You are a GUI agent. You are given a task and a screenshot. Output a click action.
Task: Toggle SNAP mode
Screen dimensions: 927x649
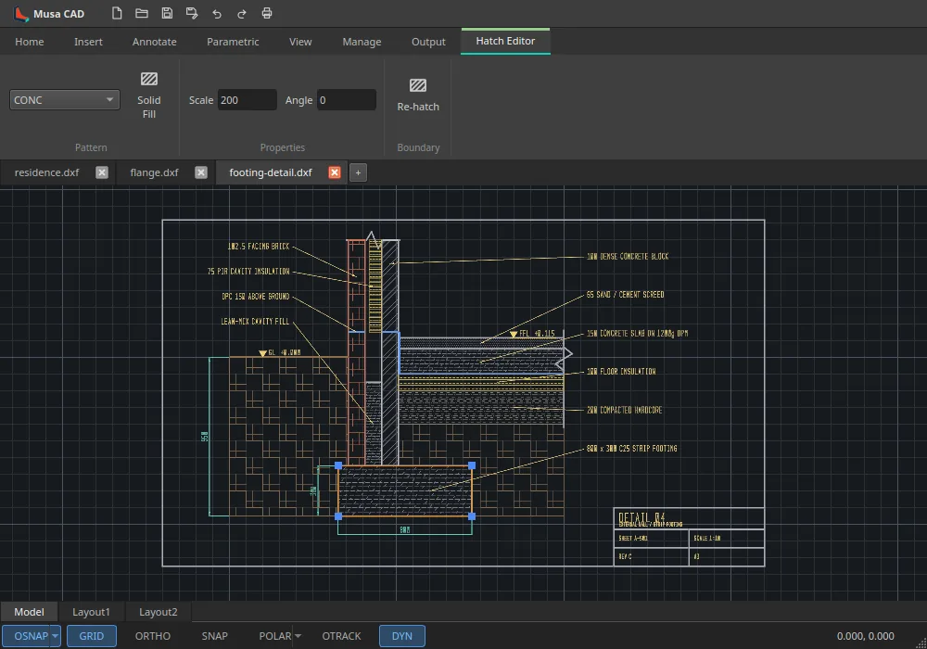coord(215,636)
